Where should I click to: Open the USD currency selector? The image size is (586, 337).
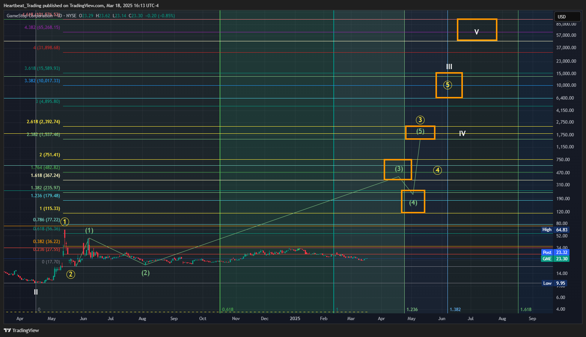567,17
